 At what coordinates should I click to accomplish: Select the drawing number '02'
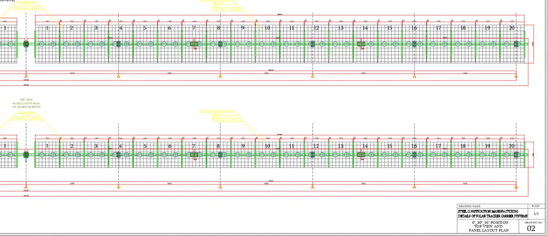click(x=531, y=229)
